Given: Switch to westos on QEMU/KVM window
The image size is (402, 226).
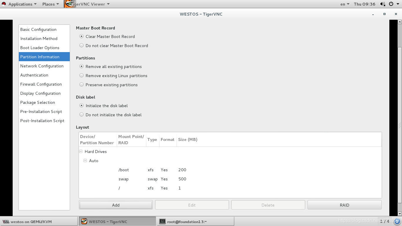Looking at the screenshot, I should tap(39, 221).
